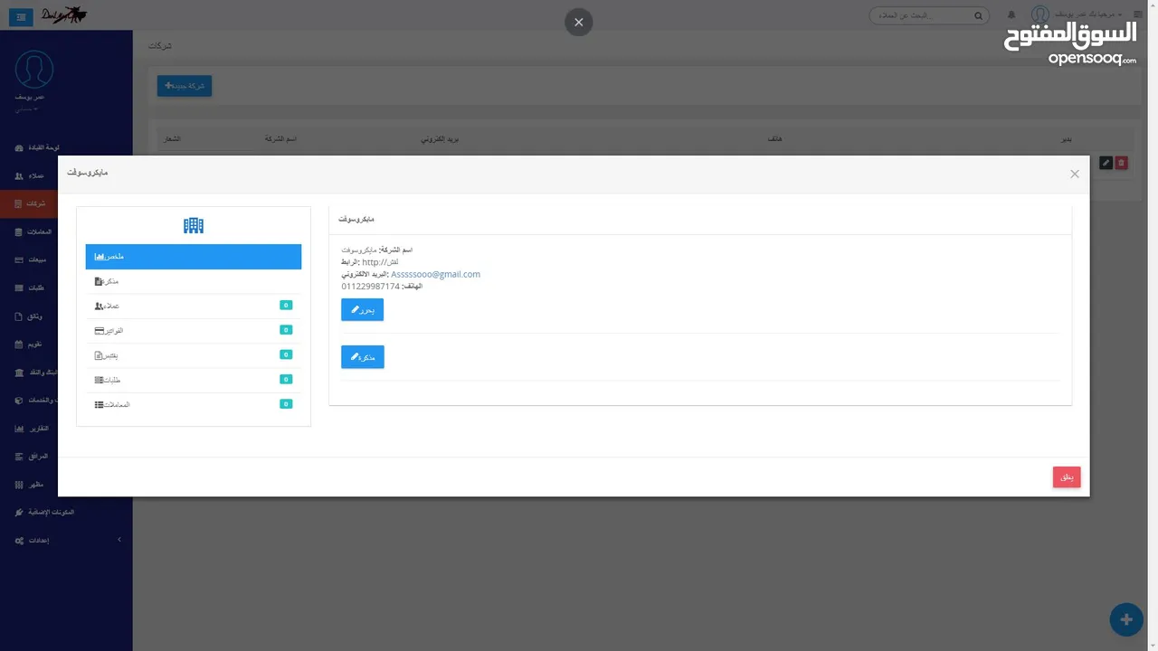The height and width of the screenshot is (651, 1158).
Task: Select عملاء customers tab in modal
Action: click(x=194, y=306)
